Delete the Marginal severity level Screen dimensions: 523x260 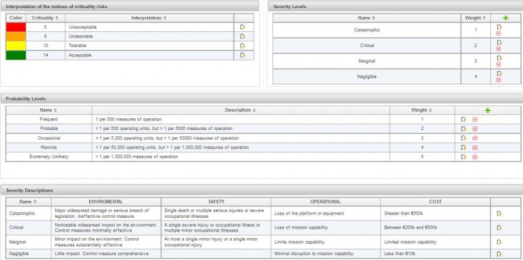(x=498, y=65)
